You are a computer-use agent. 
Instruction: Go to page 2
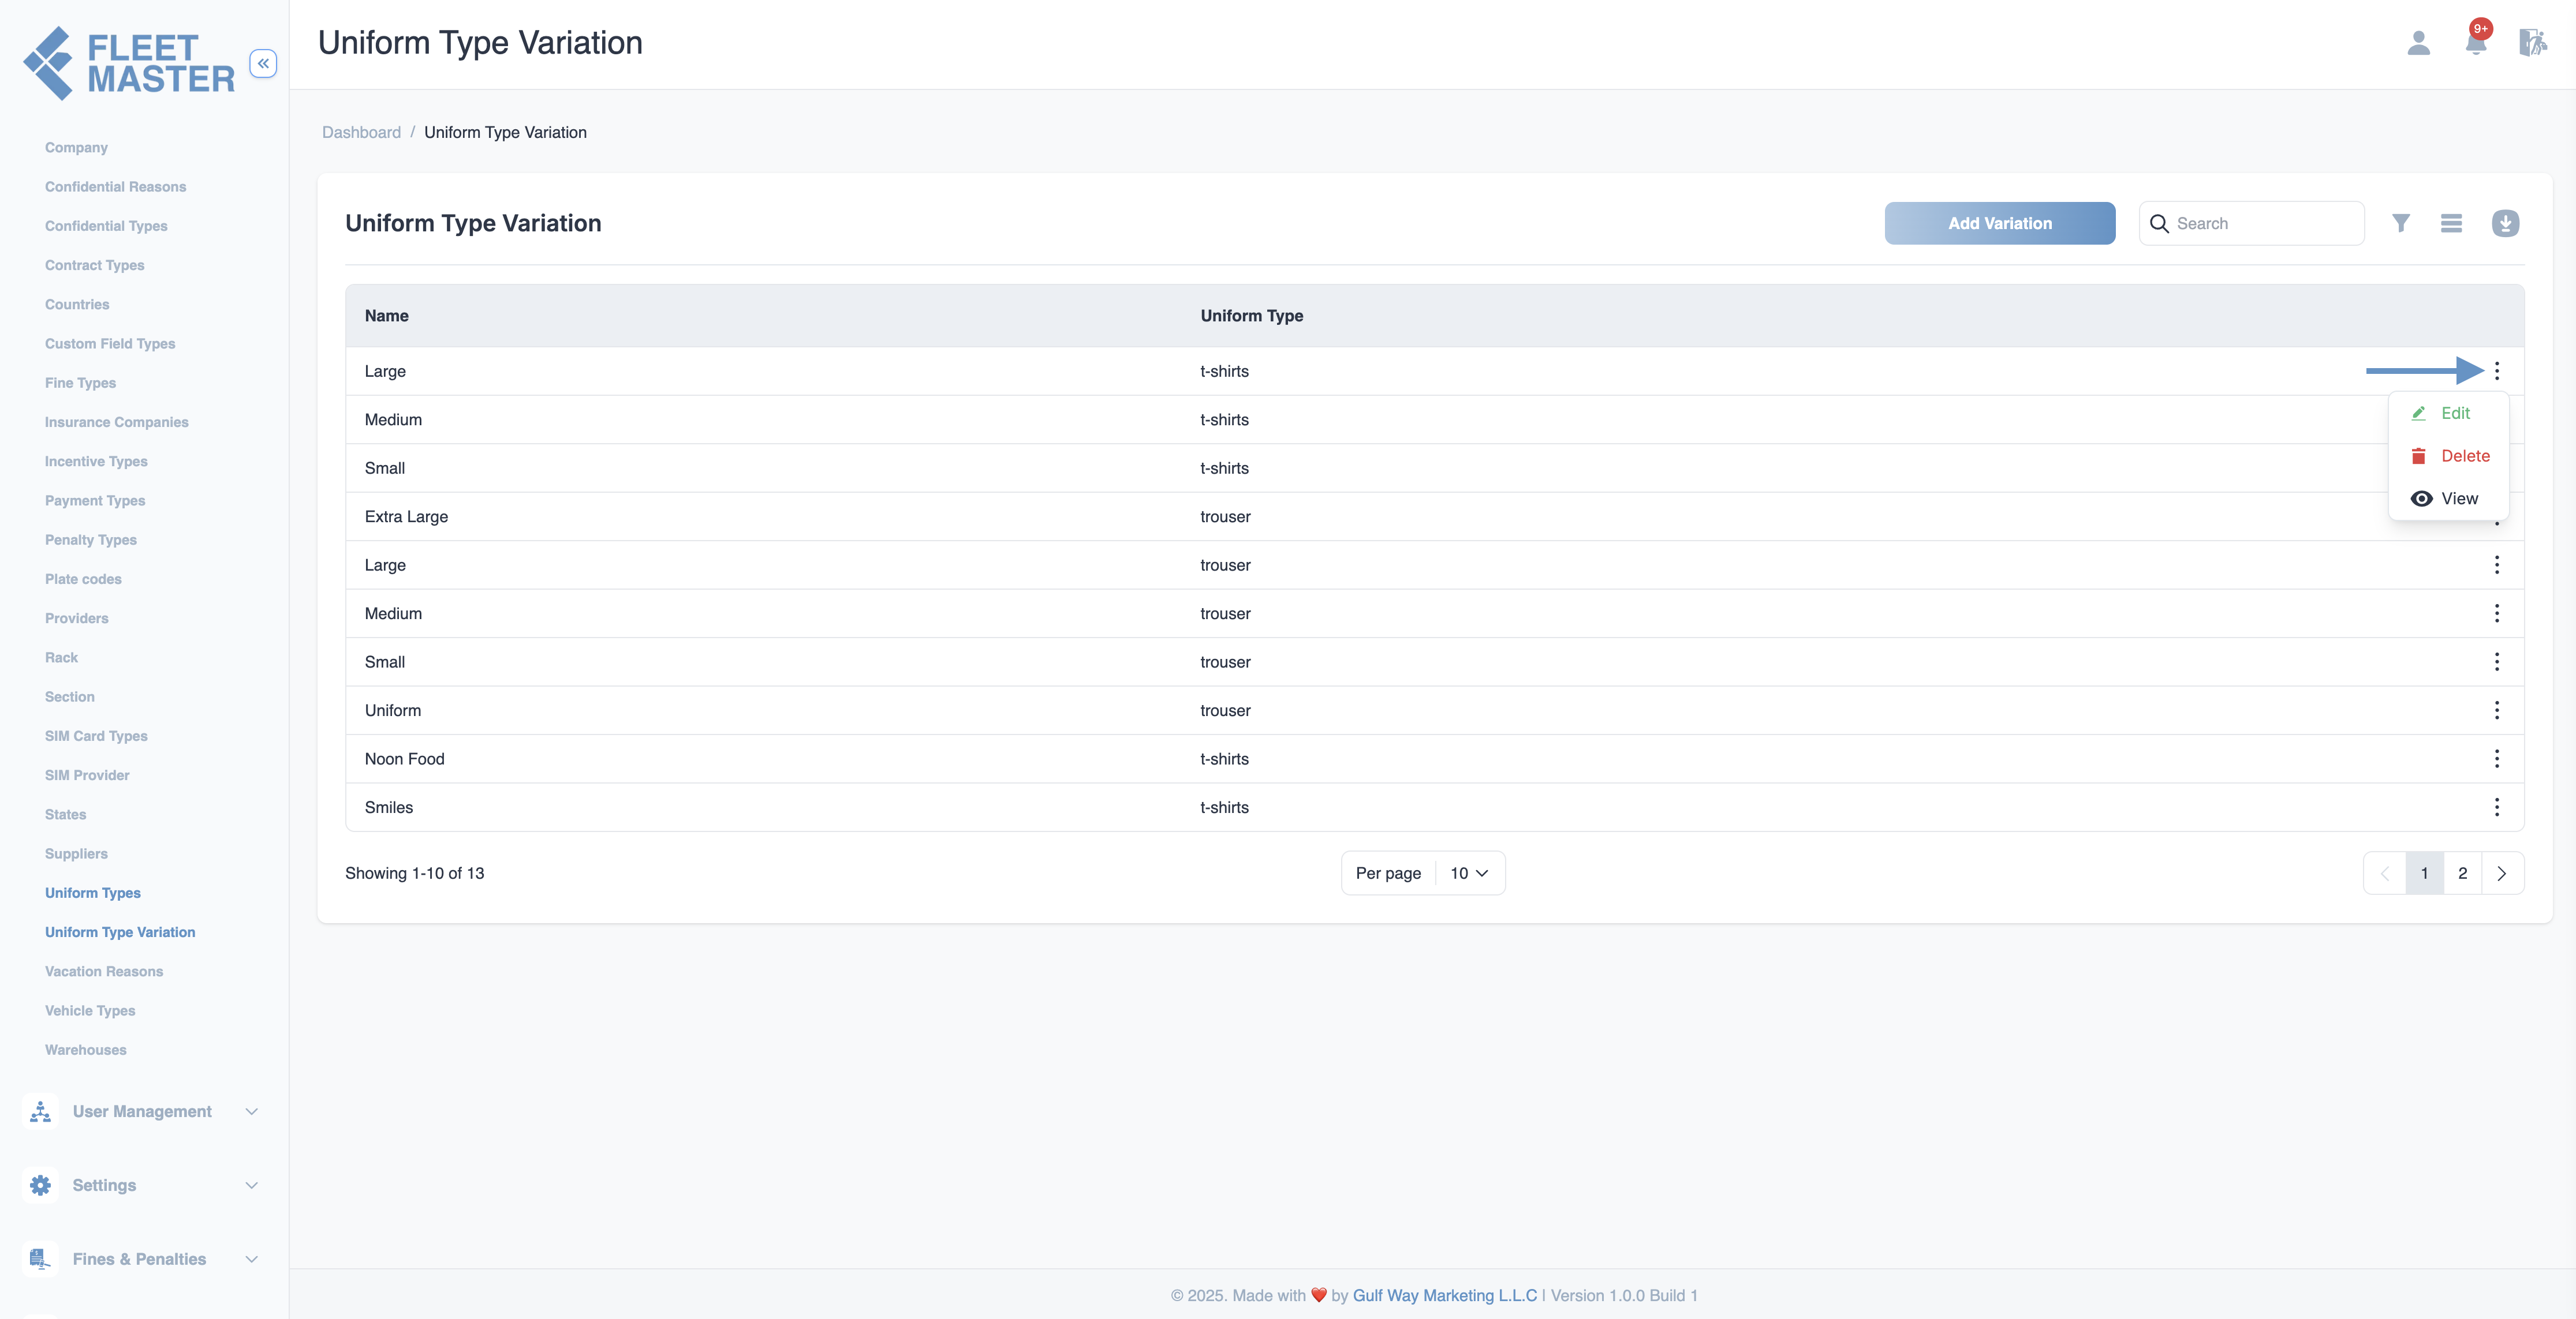tap(2463, 874)
